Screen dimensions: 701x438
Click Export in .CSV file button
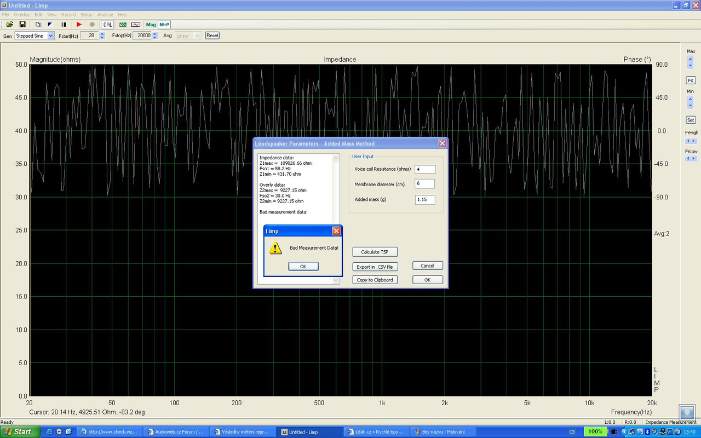tap(375, 267)
